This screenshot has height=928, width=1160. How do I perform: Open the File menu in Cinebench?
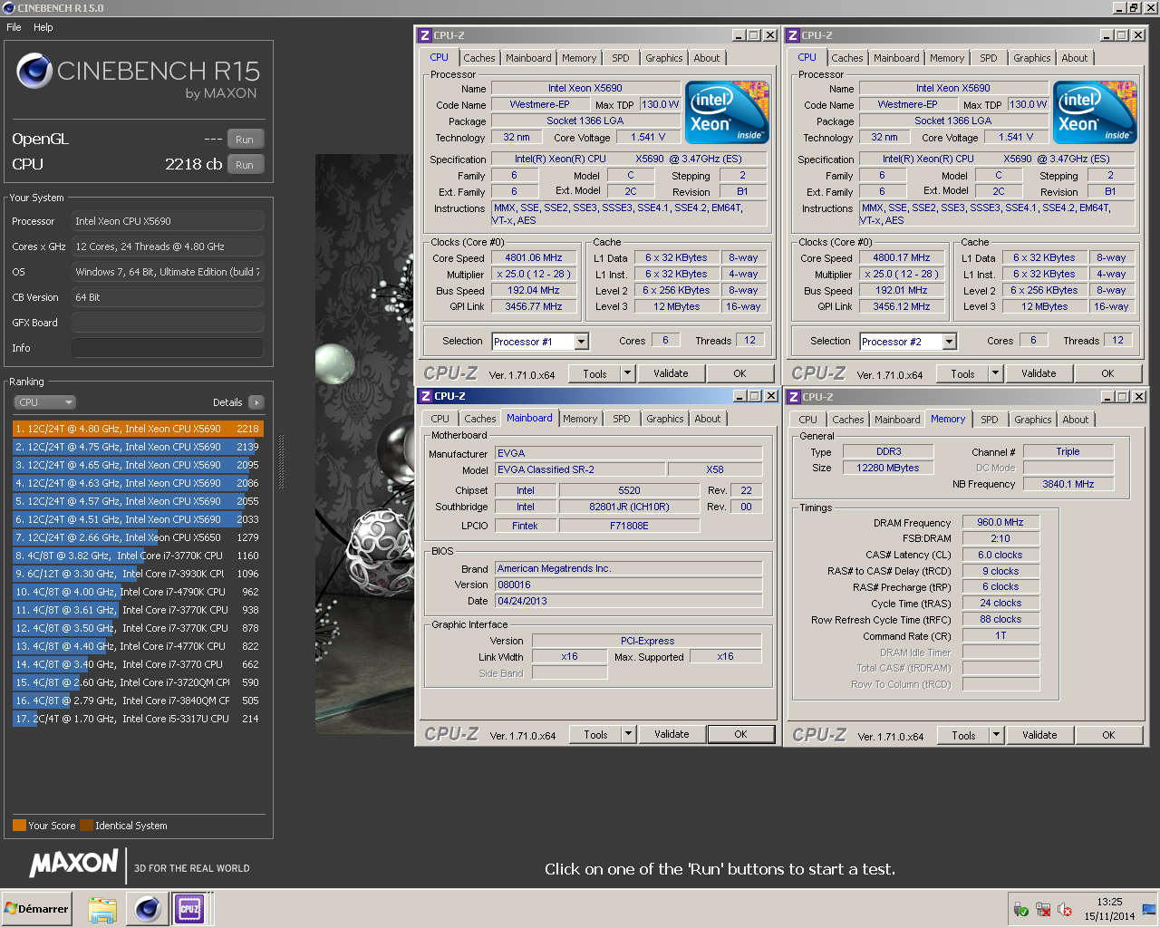14,27
